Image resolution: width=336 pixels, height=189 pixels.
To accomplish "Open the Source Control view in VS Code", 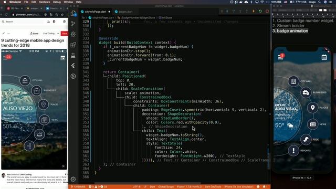I will tap(73, 24).
